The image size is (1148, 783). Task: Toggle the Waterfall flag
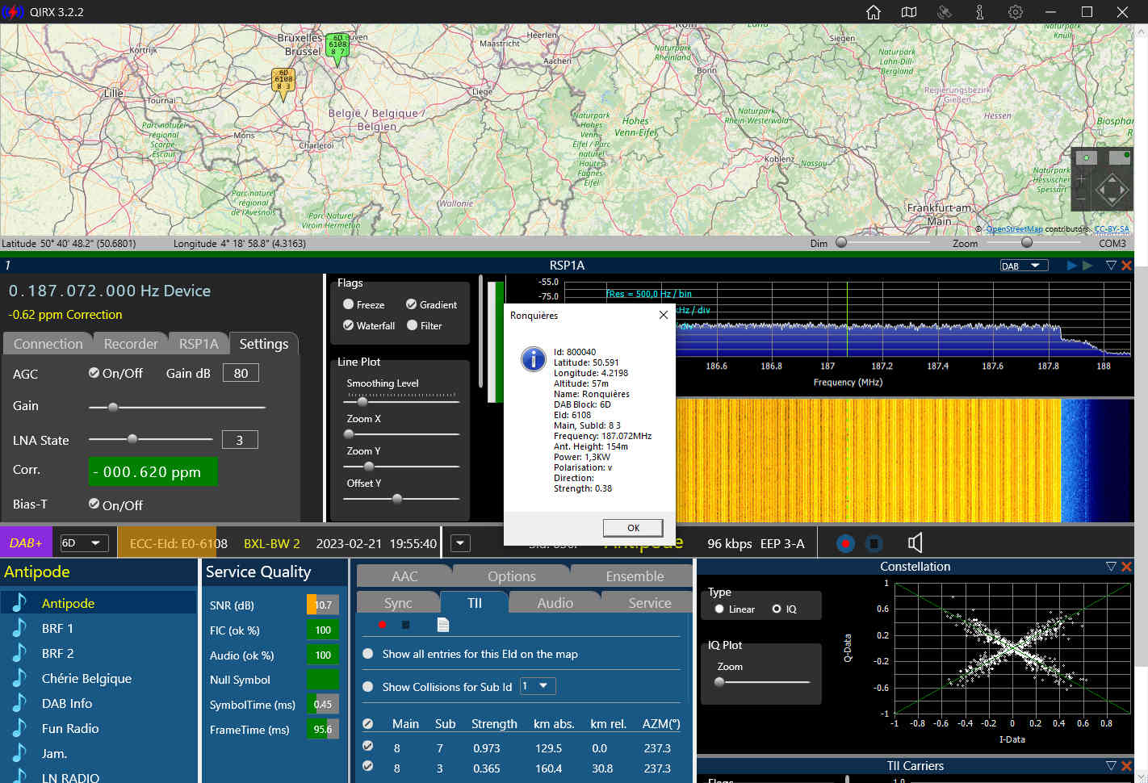click(x=349, y=325)
